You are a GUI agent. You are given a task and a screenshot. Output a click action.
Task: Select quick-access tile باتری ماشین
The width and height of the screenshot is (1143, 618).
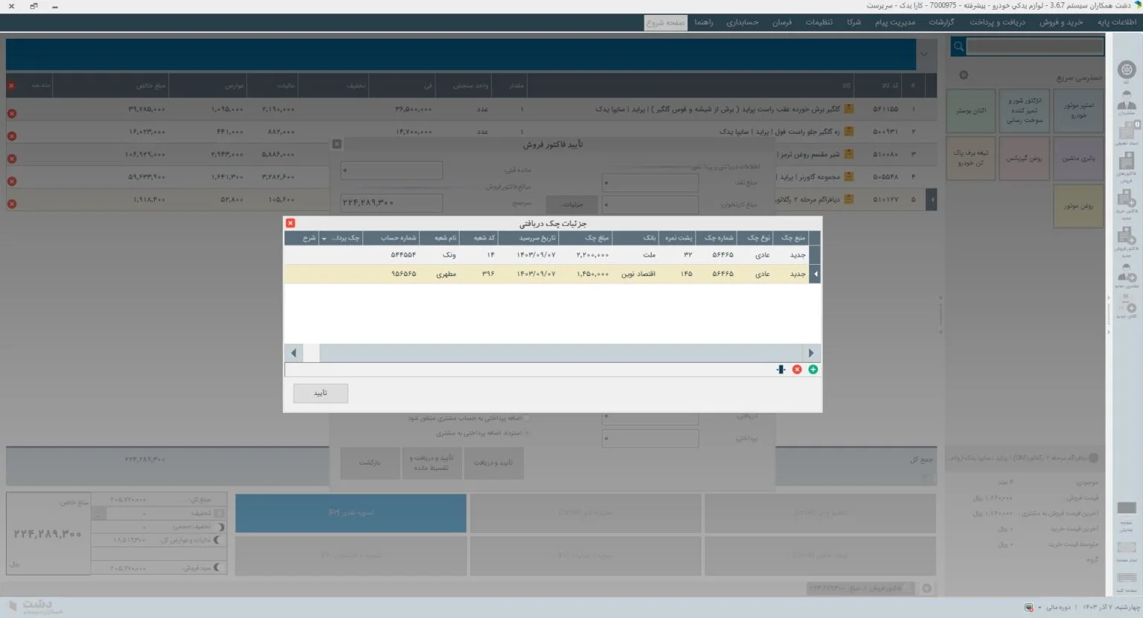click(x=1078, y=158)
